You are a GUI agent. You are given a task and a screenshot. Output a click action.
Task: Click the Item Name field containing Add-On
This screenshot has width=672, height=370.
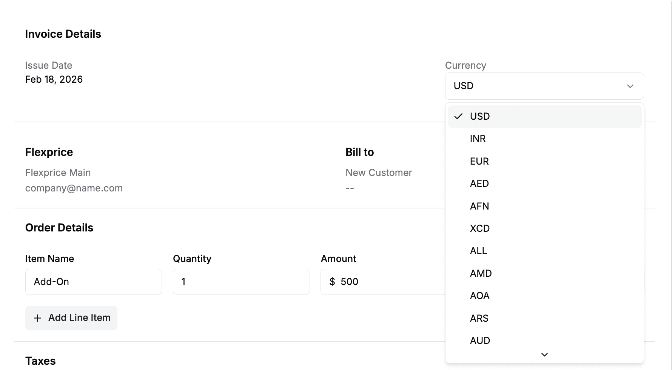(93, 282)
